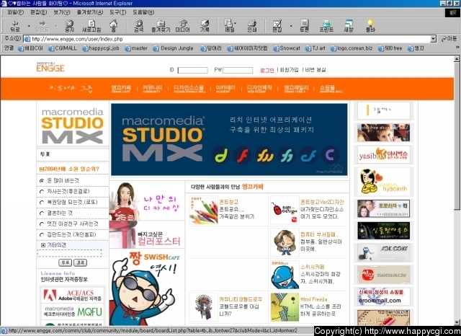Click the ACE/ACS Adobe certification banner
Image resolution: width=461 pixels, height=336 pixels.
pyautogui.click(x=73, y=295)
